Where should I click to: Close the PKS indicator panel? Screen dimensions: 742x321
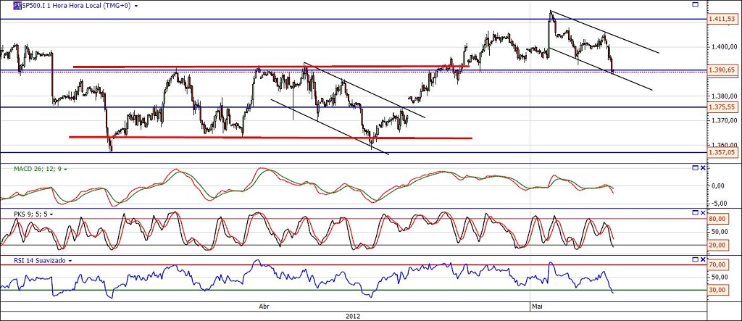[x=703, y=213]
